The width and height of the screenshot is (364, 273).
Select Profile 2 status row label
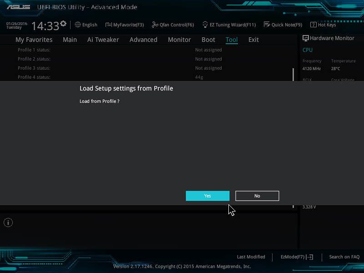pyautogui.click(x=34, y=59)
